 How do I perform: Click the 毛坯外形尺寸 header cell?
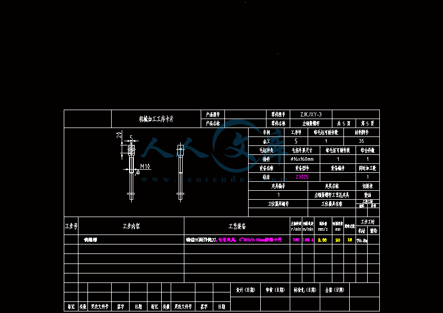pyautogui.click(x=302, y=150)
